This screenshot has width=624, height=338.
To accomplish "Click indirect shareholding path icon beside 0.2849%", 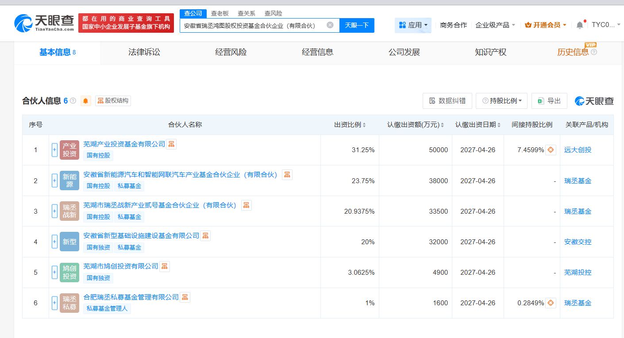I will tap(551, 303).
